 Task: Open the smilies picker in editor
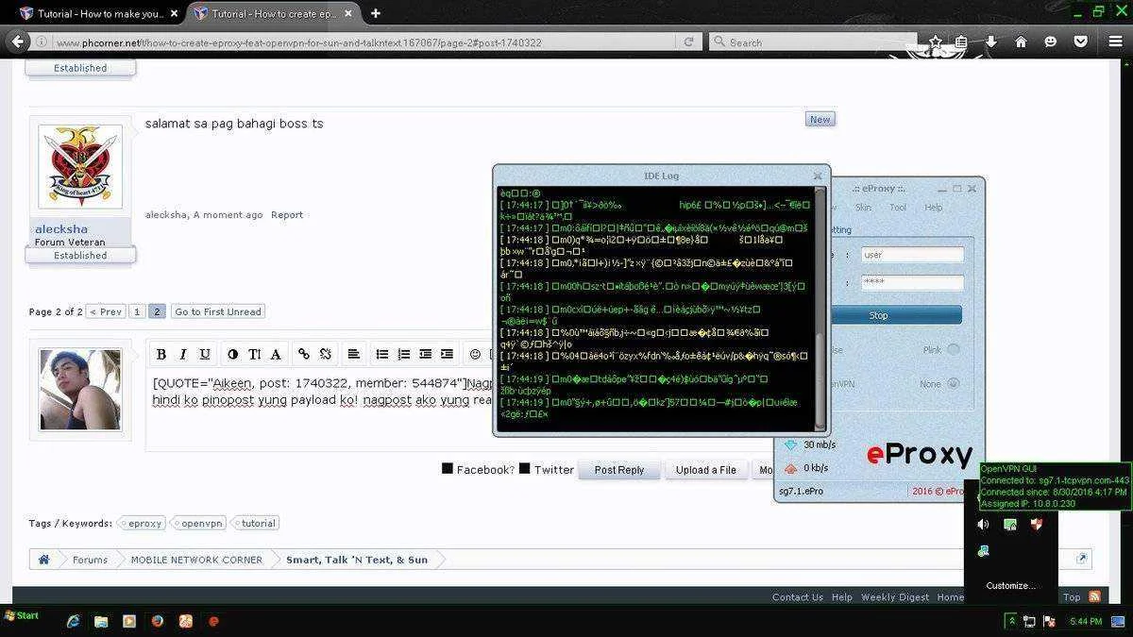point(475,354)
